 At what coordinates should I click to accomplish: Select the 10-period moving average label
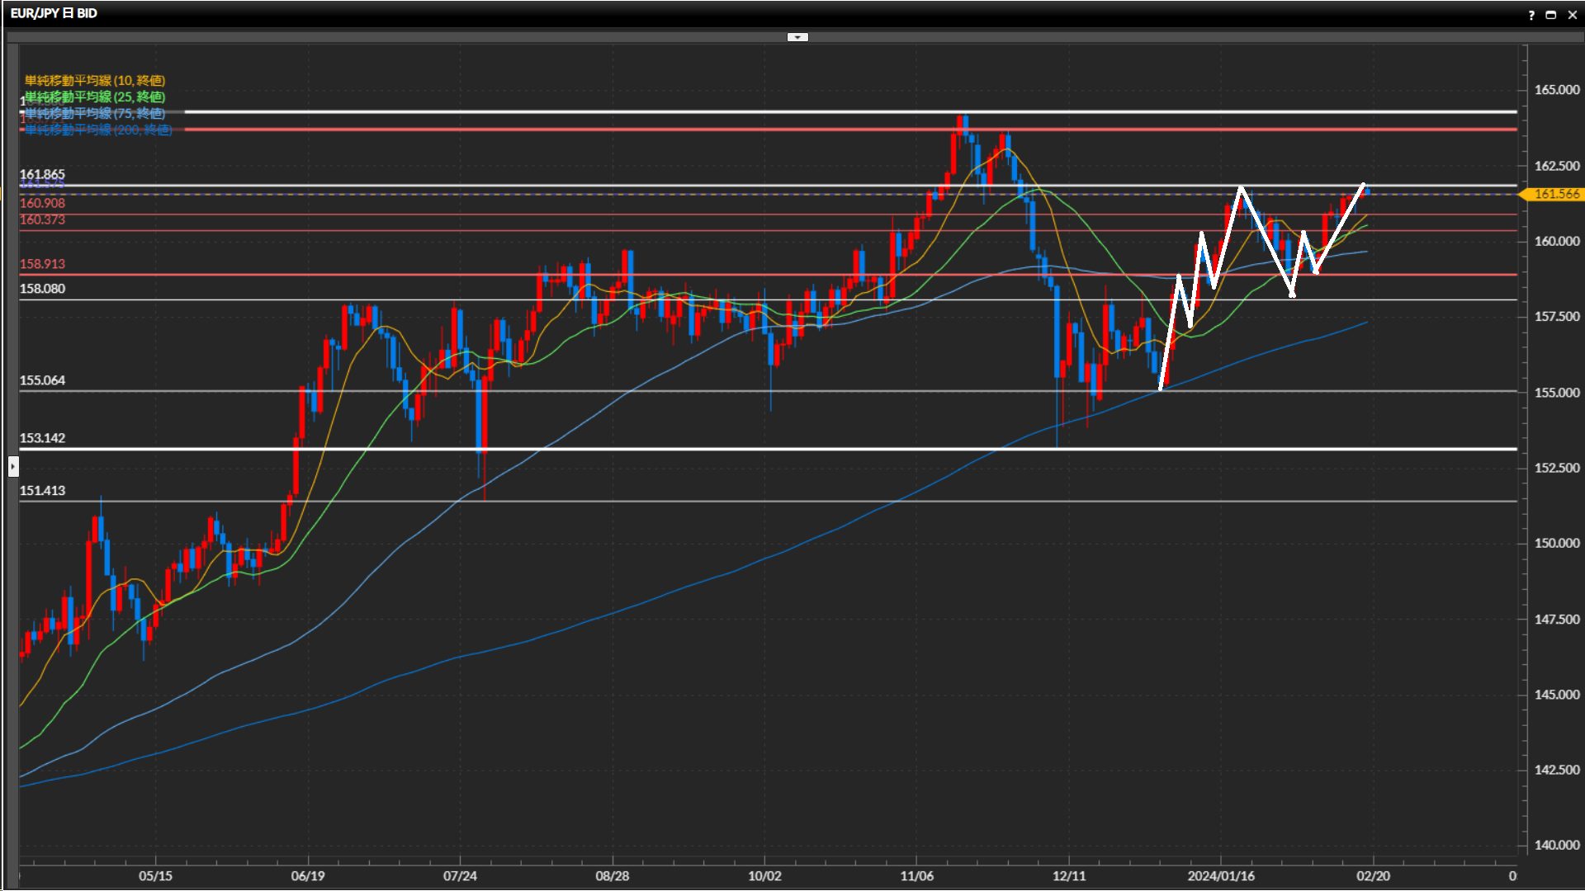click(95, 80)
